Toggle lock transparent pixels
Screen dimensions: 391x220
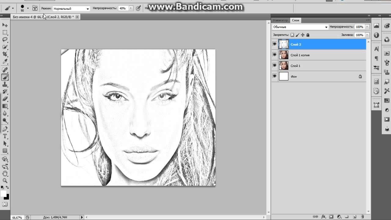coord(292,35)
